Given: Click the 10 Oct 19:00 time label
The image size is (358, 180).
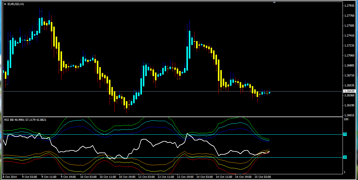Looking at the screenshot, I should 127,177.
